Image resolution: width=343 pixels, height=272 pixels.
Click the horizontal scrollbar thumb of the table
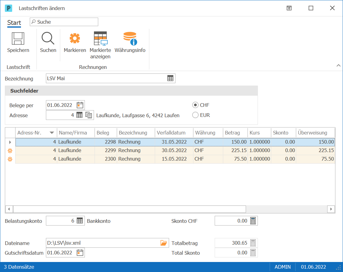[x=130, y=209]
